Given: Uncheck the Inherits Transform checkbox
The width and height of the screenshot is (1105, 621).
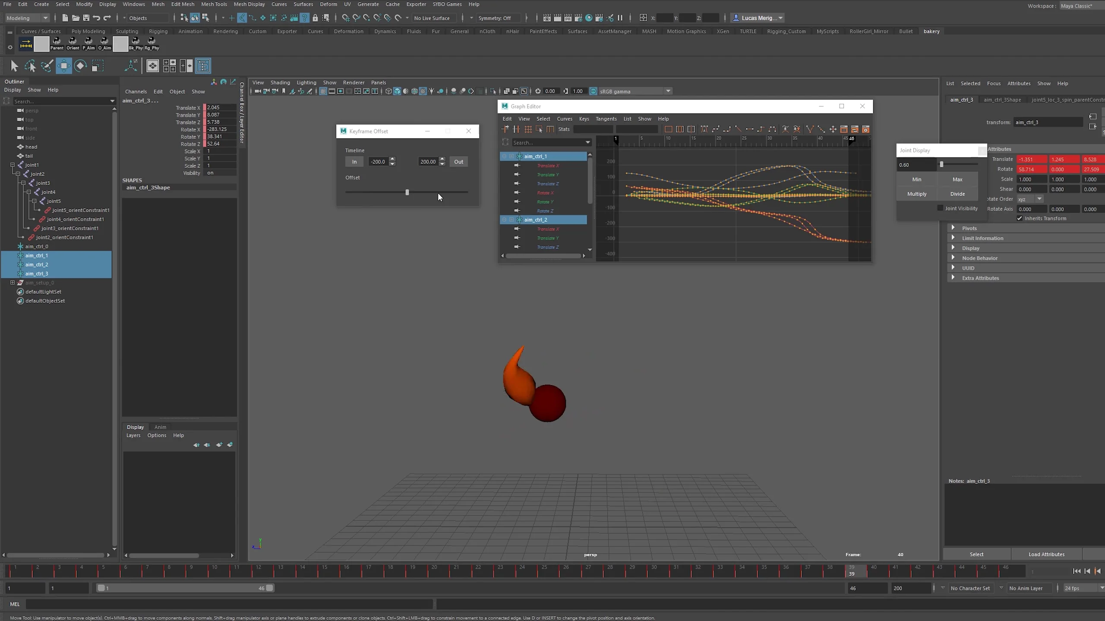Looking at the screenshot, I should pos(1020,218).
